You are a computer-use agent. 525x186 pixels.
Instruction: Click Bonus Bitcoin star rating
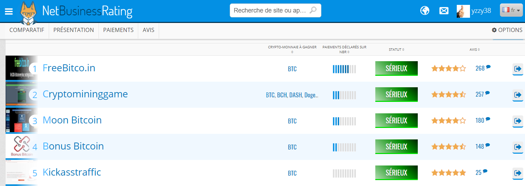tap(448, 147)
